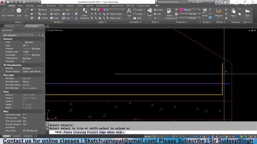Click Create block button

click(158, 10)
